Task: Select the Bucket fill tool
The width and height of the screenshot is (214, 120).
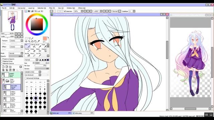Action: [x=27, y=55]
